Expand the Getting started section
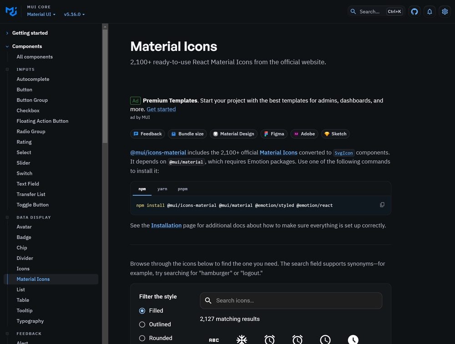 [29, 33]
